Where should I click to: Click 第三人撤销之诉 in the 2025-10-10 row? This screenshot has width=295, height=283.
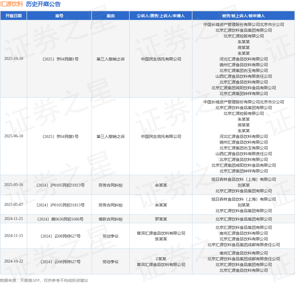tap(110, 59)
